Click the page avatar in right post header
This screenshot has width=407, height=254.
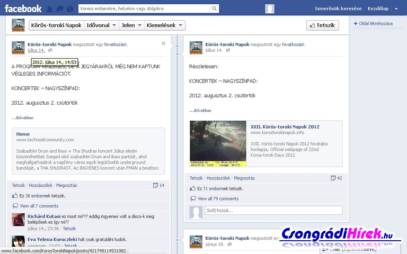[x=196, y=48]
